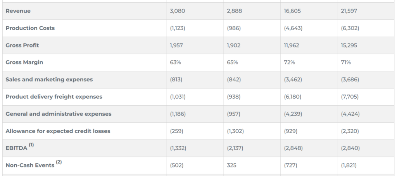Click the revenue value 3,080
The image size is (397, 176).
click(x=178, y=11)
